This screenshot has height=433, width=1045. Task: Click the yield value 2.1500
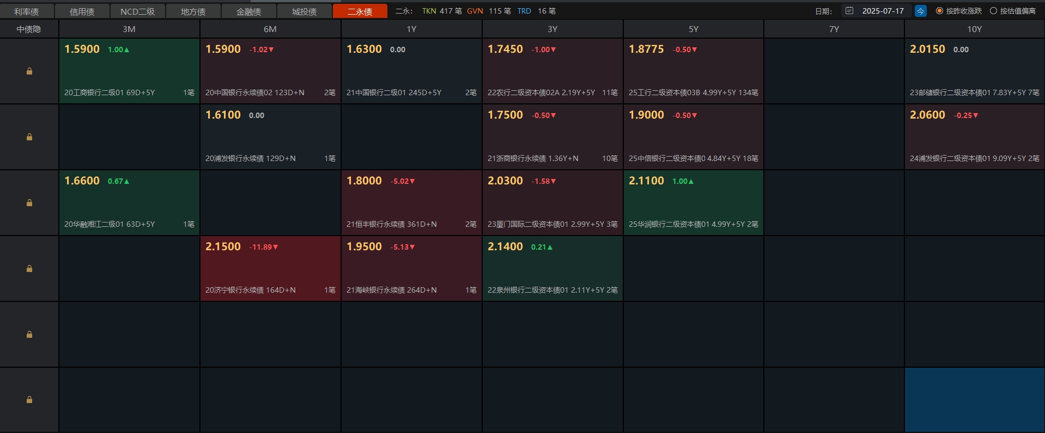[223, 246]
